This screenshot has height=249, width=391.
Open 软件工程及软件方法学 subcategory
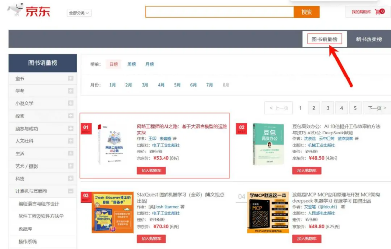pyautogui.click(x=41, y=216)
